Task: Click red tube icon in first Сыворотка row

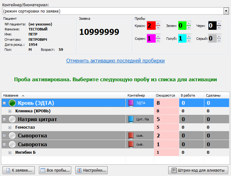Action: [131, 136]
